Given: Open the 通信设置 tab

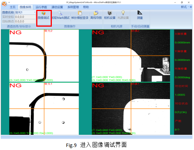Looking at the screenshot, I should tap(57, 7).
